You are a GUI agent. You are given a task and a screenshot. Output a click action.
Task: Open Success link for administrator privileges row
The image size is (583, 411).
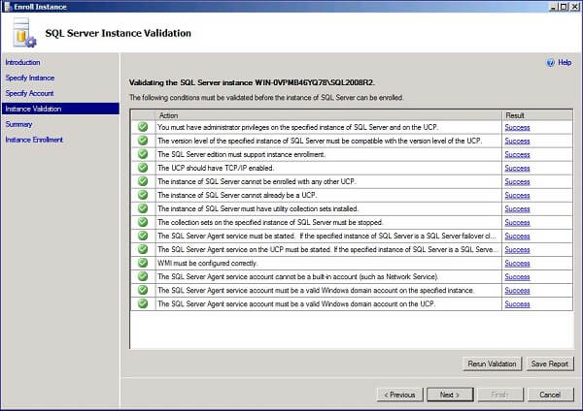(517, 128)
